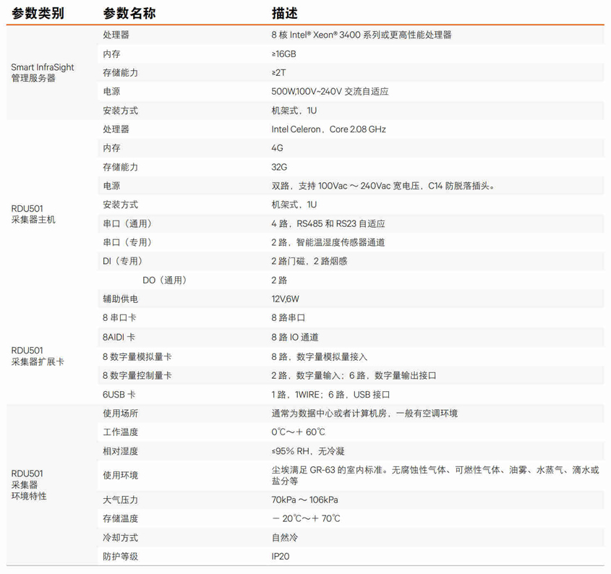Select the Smart InfraSight 管理服务器 category cell
This screenshot has width=611, height=574.
pos(43,72)
